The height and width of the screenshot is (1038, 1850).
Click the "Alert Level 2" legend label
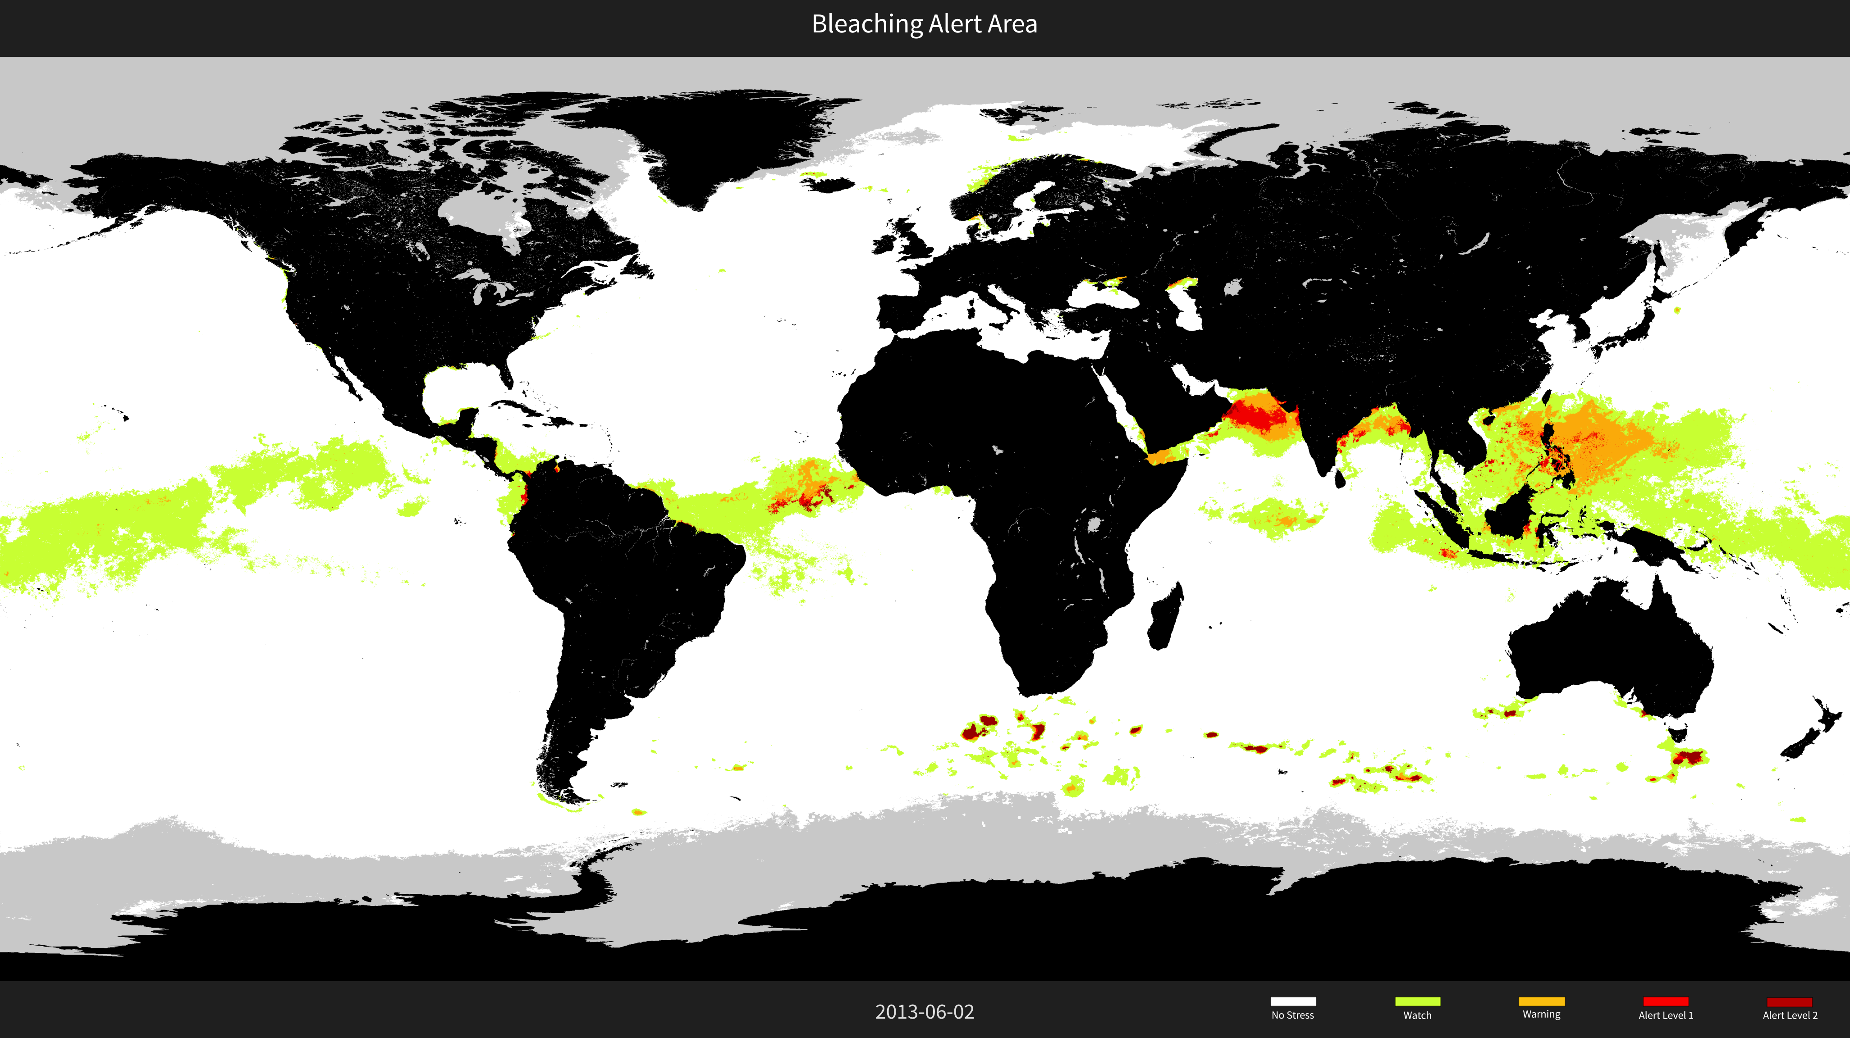tap(1790, 1015)
